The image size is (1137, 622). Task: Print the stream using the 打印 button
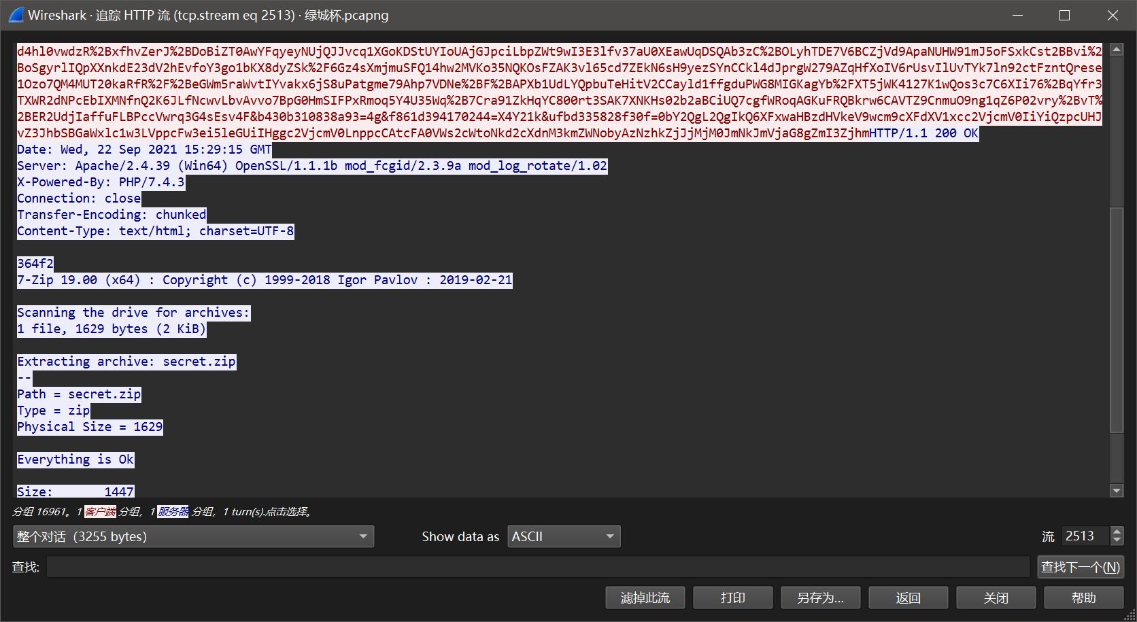pyautogui.click(x=732, y=598)
